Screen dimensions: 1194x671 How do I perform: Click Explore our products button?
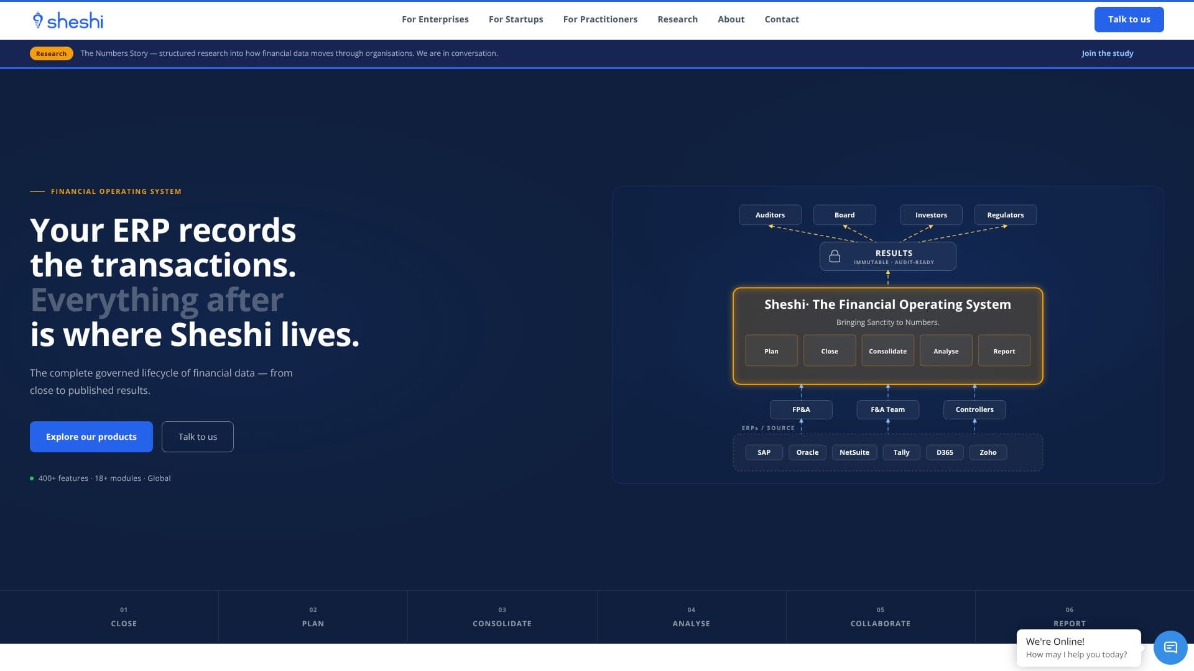91,437
